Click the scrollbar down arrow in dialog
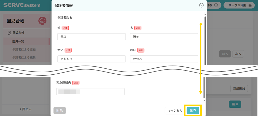258x116 pixels. [205, 100]
